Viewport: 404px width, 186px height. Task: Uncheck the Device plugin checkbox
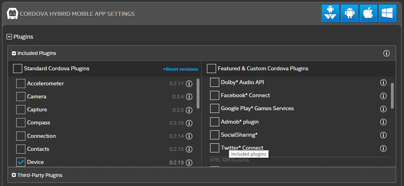[21, 162]
